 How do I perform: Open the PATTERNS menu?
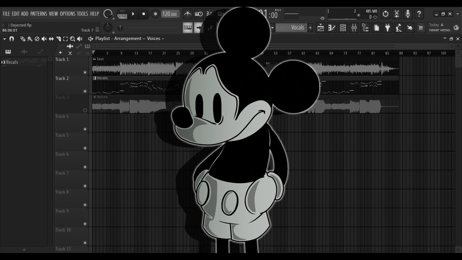39,14
